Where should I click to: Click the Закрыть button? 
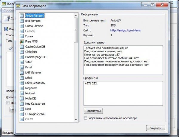(x=155, y=128)
